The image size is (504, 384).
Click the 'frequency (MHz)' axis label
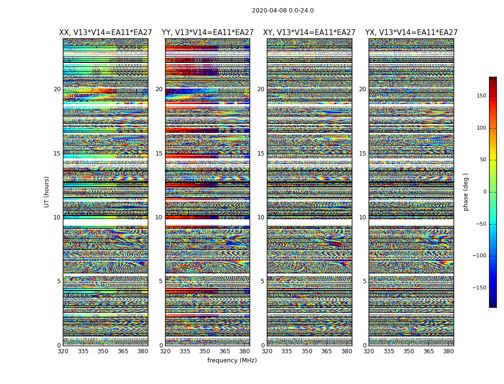232,360
